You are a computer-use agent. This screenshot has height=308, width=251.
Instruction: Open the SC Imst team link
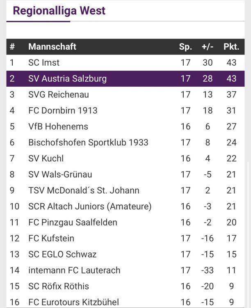point(44,63)
